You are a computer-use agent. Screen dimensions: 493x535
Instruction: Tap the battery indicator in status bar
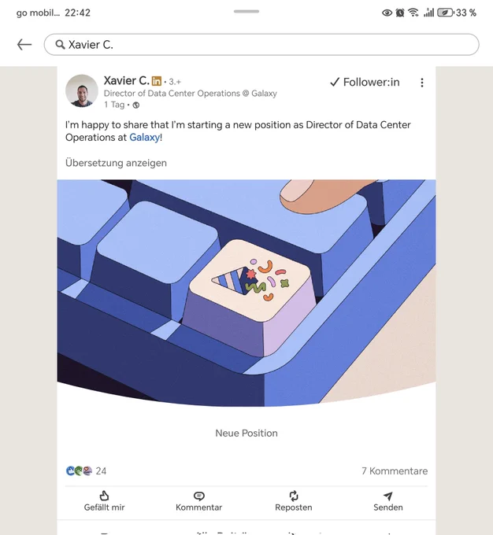point(446,13)
